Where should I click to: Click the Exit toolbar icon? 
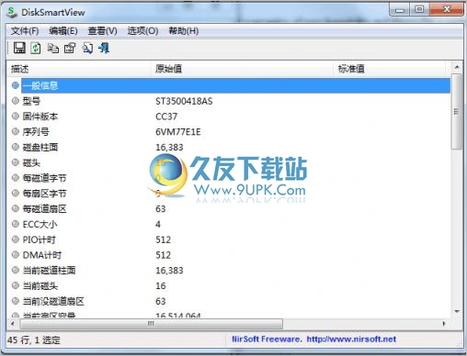point(104,48)
